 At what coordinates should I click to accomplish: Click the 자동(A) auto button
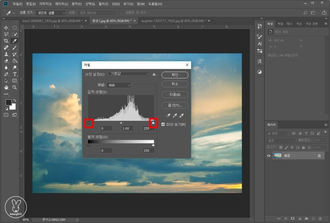coord(175,94)
